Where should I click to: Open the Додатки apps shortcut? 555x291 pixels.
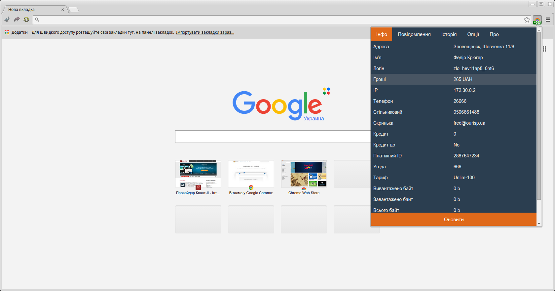(x=16, y=32)
